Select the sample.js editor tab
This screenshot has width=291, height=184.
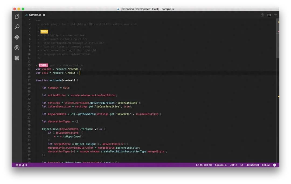click(x=35, y=15)
